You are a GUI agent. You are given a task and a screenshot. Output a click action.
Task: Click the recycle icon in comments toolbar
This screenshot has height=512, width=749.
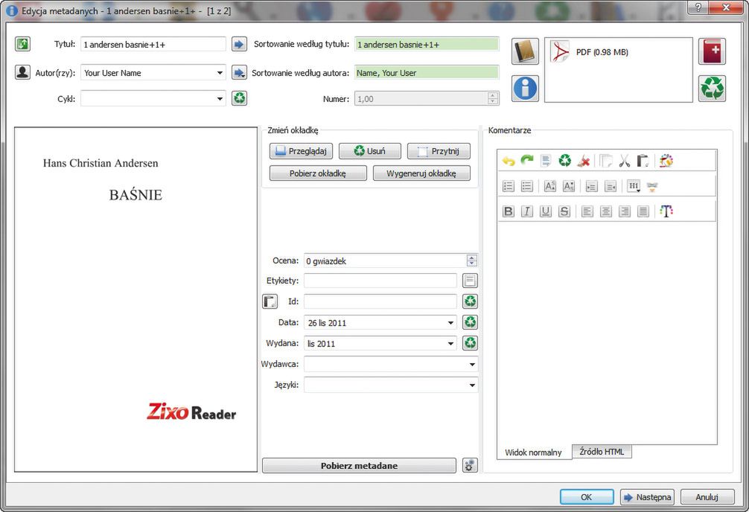coord(564,161)
